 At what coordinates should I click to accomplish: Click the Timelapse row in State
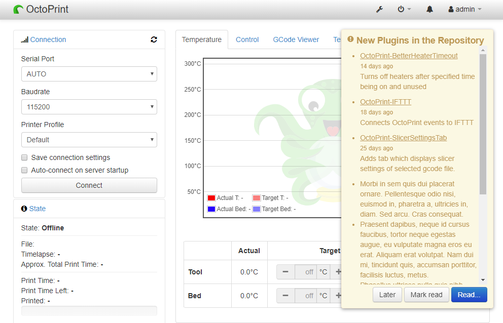pyautogui.click(x=41, y=254)
